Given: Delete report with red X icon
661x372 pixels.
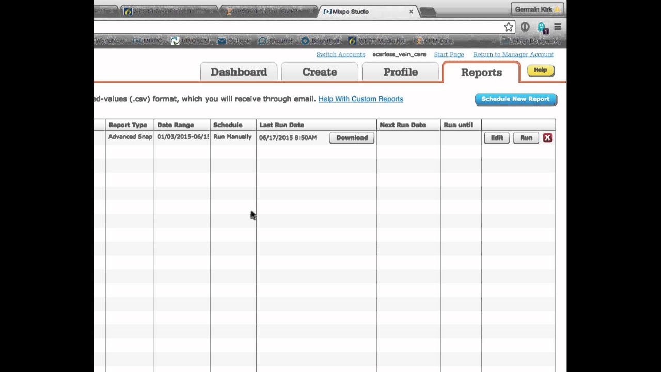Looking at the screenshot, I should click(x=547, y=138).
